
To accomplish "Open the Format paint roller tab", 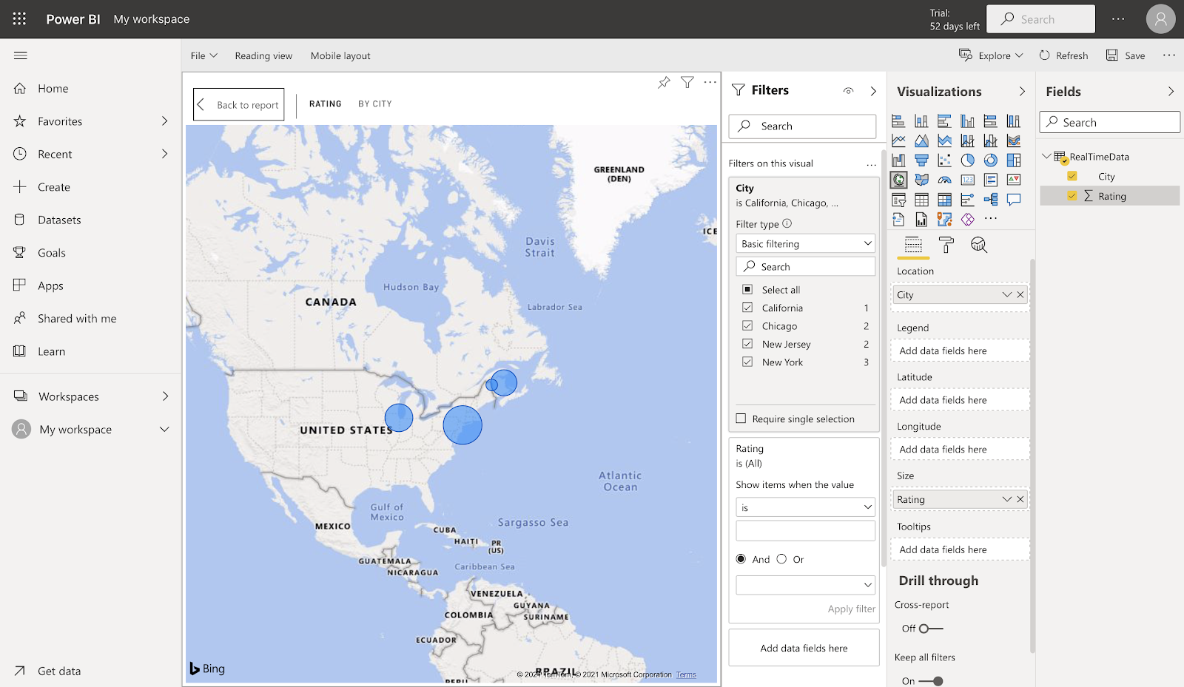I will coord(946,246).
